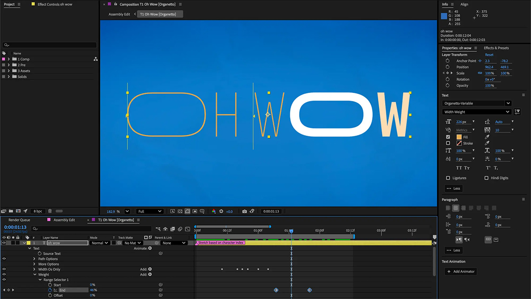Image resolution: width=531 pixels, height=299 pixels.
Task: Collapse the Range Selector 1 group
Action: (x=40, y=280)
